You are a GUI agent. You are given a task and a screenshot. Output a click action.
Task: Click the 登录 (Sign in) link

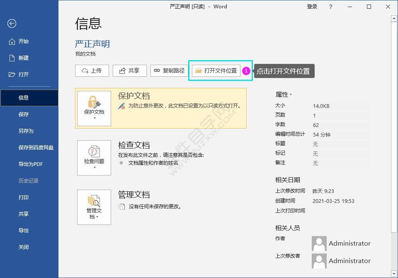click(x=312, y=7)
